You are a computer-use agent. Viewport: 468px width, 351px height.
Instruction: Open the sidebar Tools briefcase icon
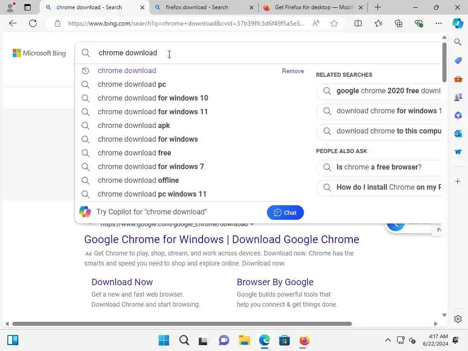tap(458, 79)
